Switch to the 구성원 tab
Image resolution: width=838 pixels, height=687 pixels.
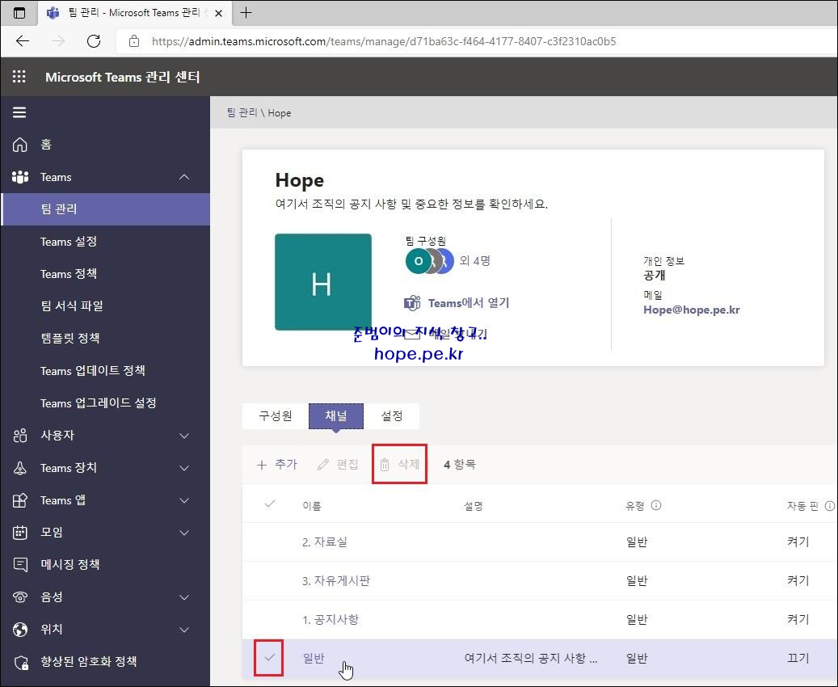[x=276, y=416]
